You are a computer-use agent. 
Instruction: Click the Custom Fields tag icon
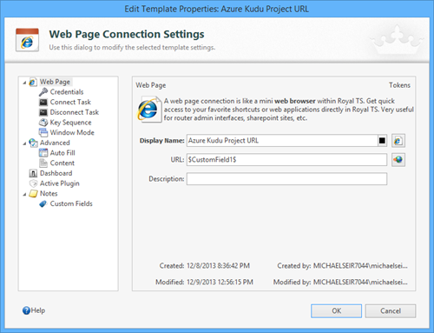(x=43, y=204)
